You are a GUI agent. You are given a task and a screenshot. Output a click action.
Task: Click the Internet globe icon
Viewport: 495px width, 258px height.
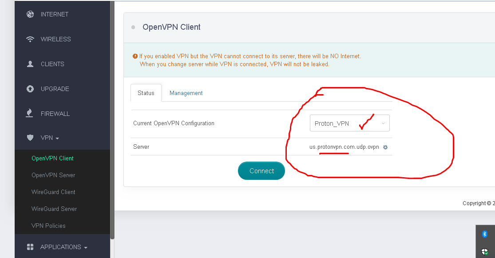30,14
